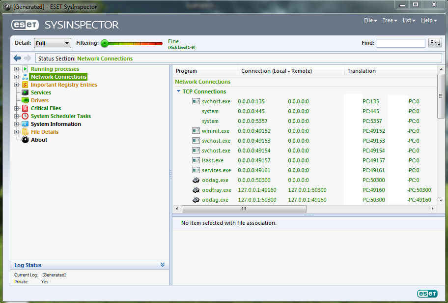Click the Find button
Image resolution: width=448 pixels, height=303 pixels.
click(x=435, y=43)
